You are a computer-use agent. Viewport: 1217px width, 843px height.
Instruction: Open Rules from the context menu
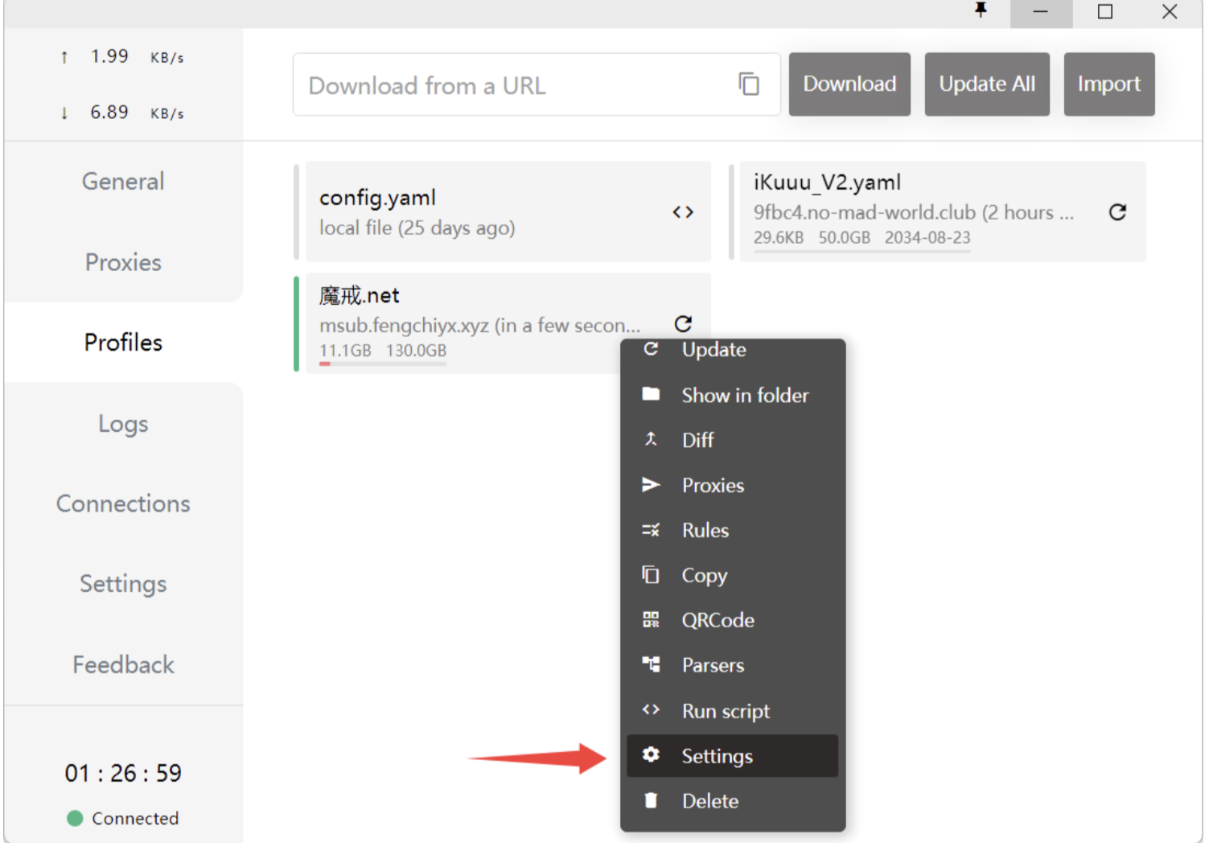click(733, 530)
